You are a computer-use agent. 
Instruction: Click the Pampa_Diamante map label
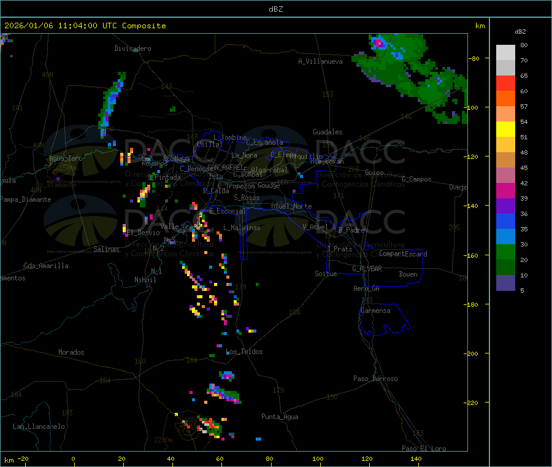(x=26, y=199)
